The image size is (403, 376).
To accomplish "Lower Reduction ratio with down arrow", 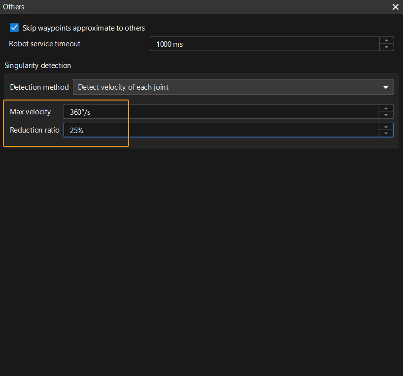I will [386, 134].
